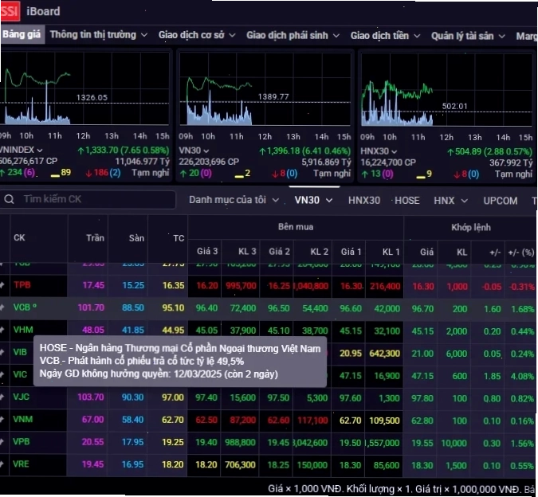This screenshot has height=497, width=538.
Task: Click the Sàn column header
Action: (136, 238)
